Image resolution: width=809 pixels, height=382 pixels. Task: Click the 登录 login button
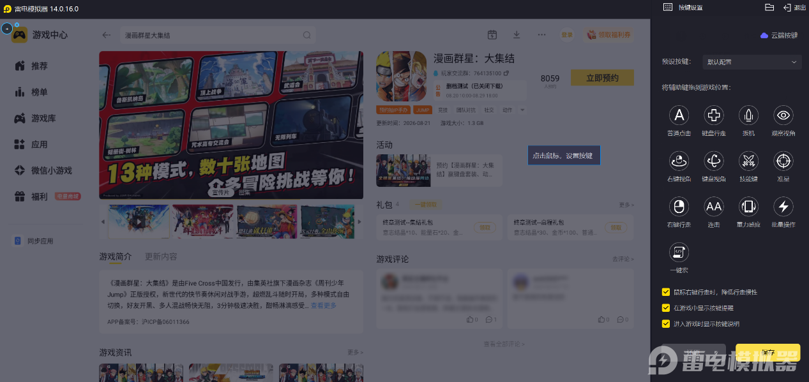click(x=567, y=35)
